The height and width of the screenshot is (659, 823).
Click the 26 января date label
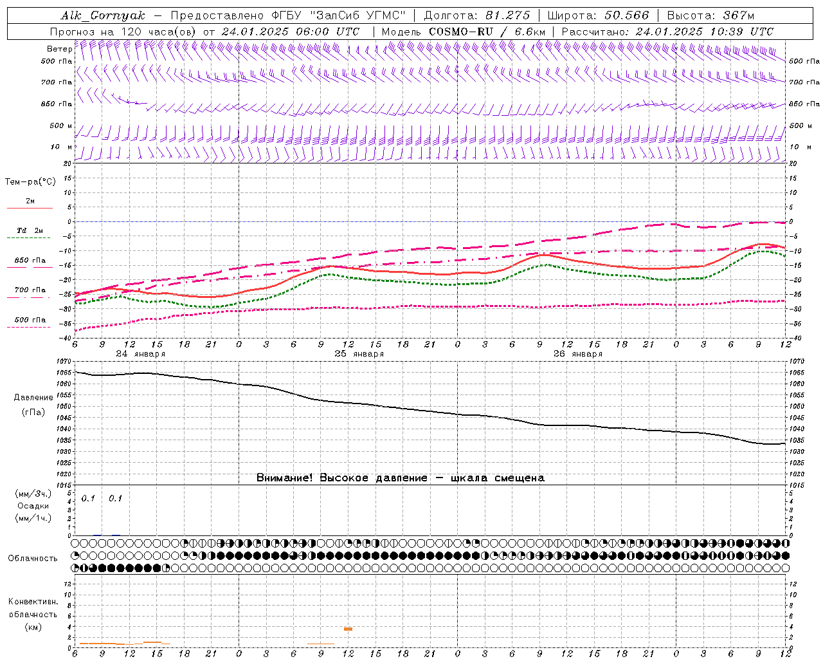coord(578,354)
